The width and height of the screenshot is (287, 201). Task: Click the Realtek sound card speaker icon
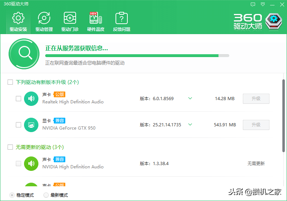[x=31, y=99]
